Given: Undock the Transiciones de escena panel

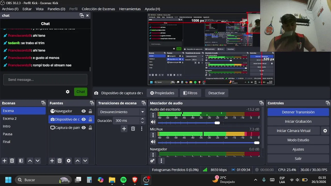Looking at the screenshot, I should coord(144,103).
